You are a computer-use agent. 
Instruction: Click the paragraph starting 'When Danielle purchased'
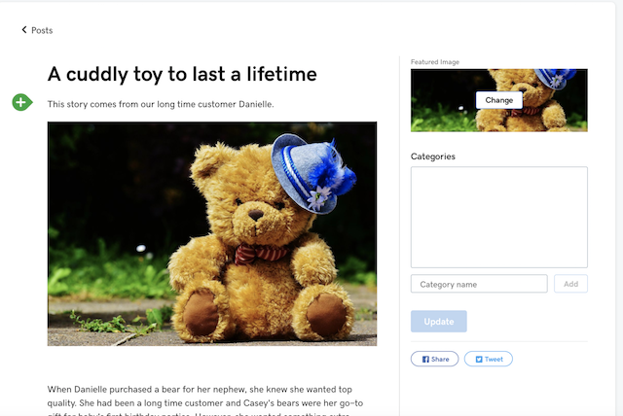coord(205,400)
